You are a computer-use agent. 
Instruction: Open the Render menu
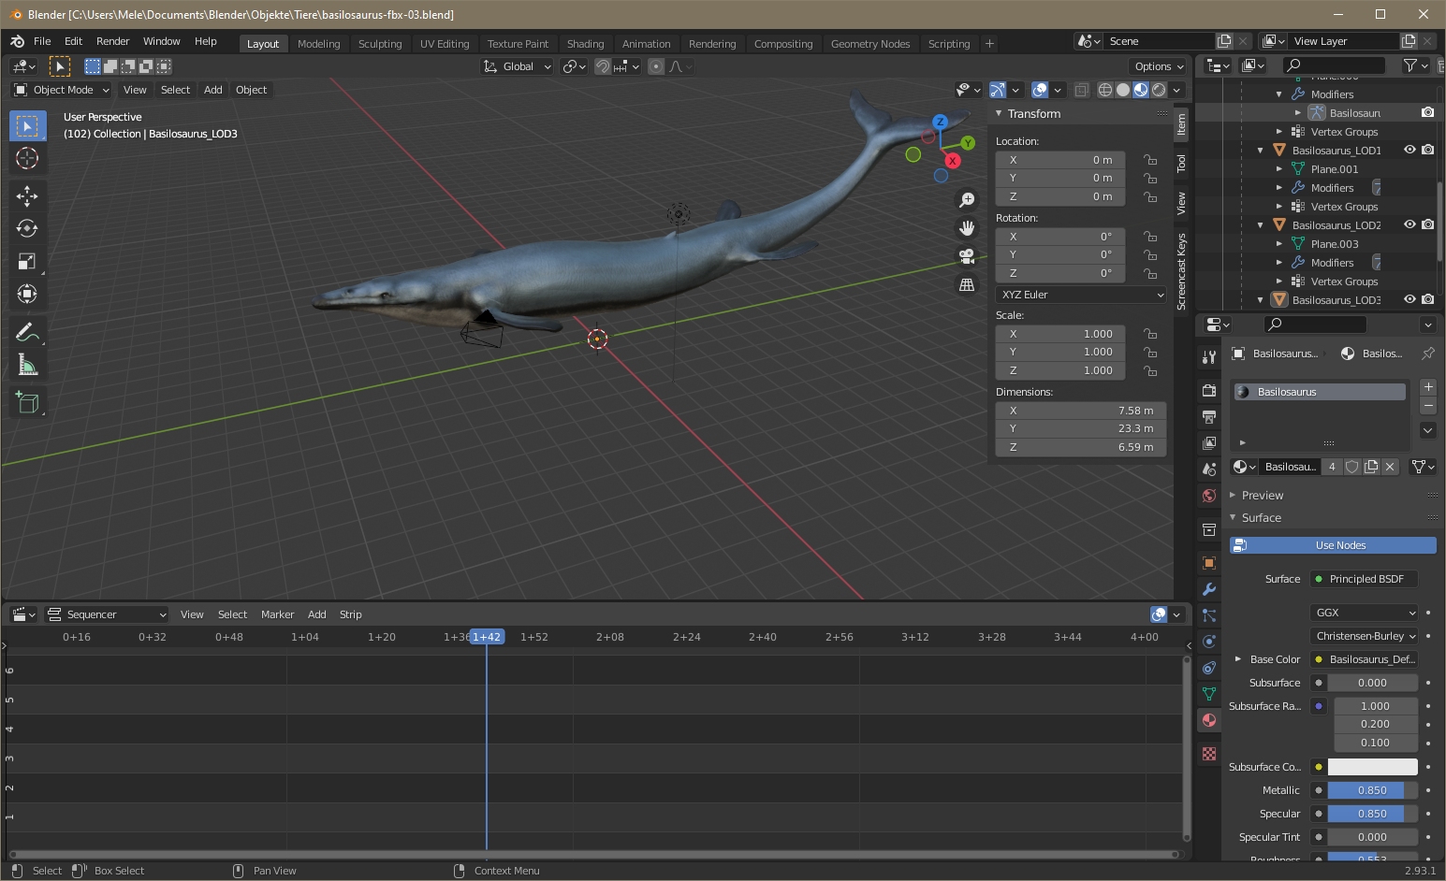point(112,41)
